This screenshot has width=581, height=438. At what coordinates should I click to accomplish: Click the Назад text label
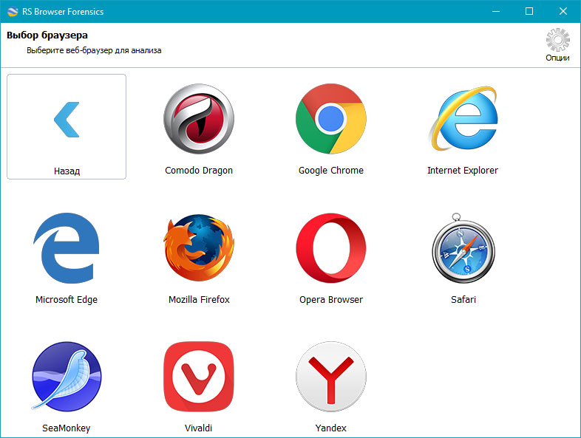[x=67, y=171]
